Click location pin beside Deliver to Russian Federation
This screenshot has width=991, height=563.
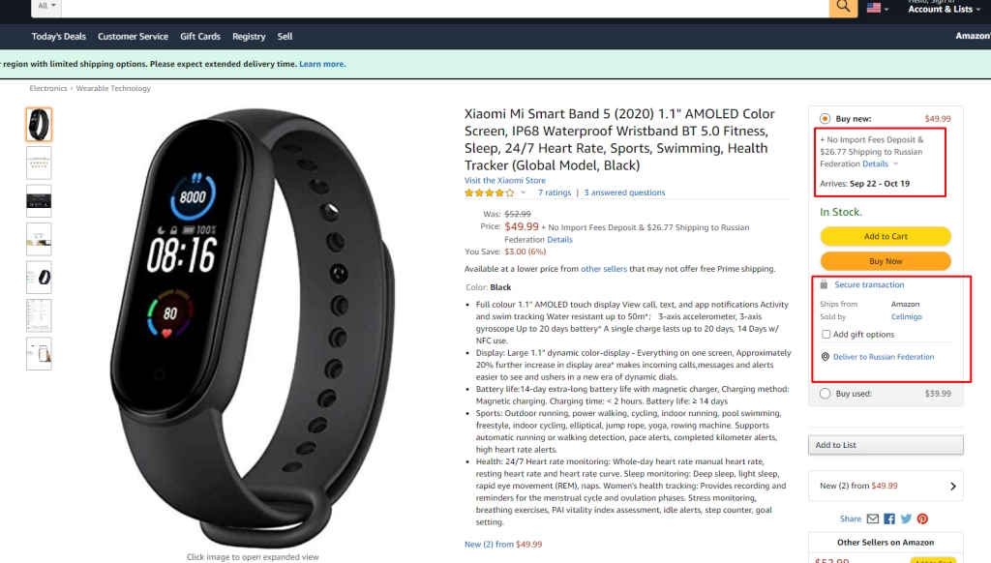tap(825, 356)
